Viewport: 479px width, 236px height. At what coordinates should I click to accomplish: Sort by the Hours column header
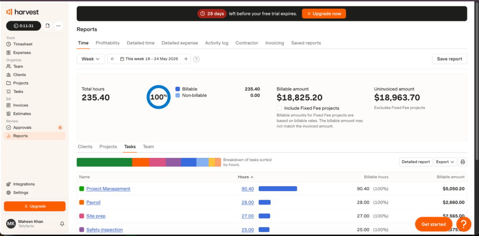pyautogui.click(x=246, y=177)
